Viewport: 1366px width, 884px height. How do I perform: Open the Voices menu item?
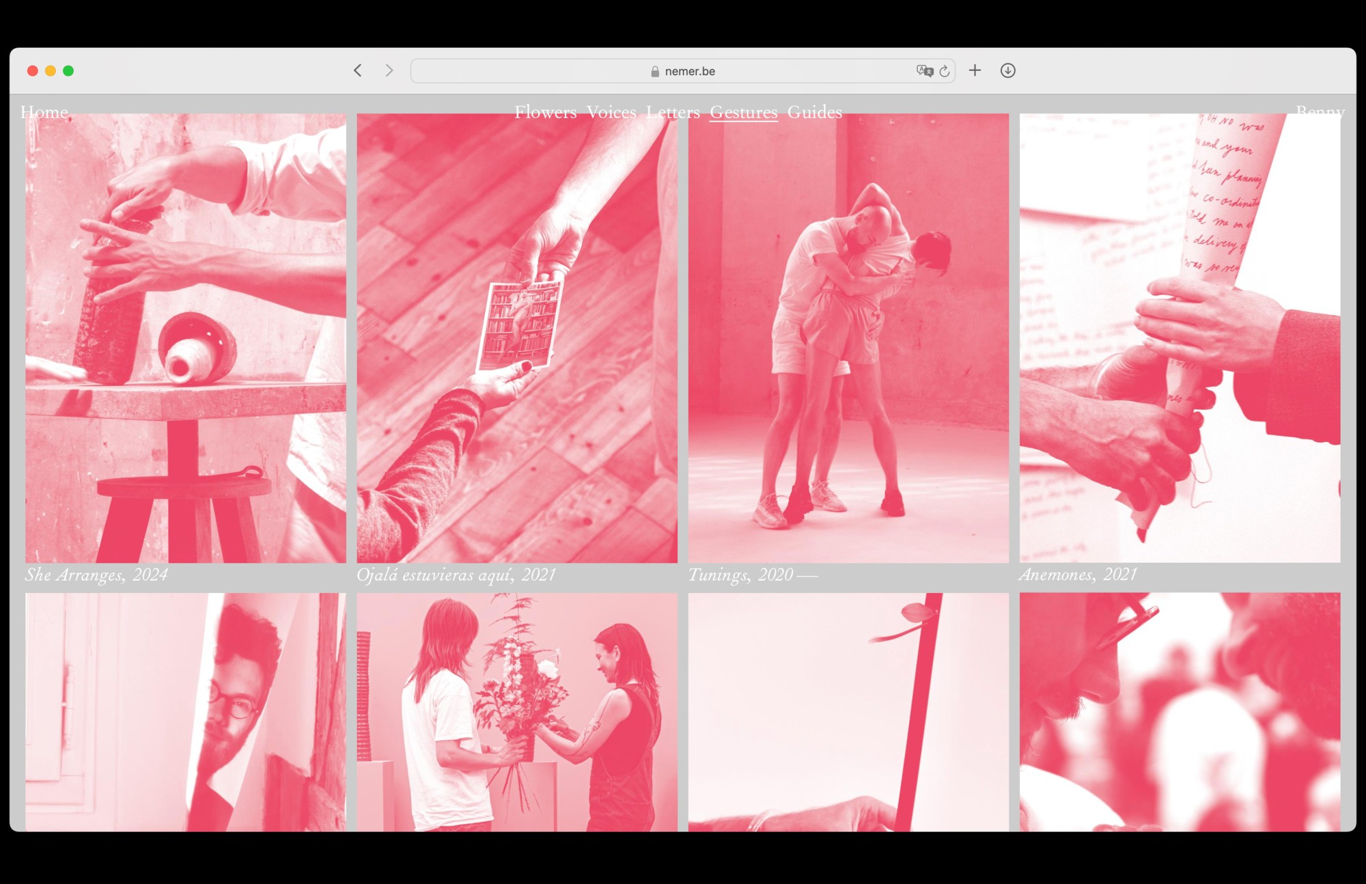(x=611, y=112)
